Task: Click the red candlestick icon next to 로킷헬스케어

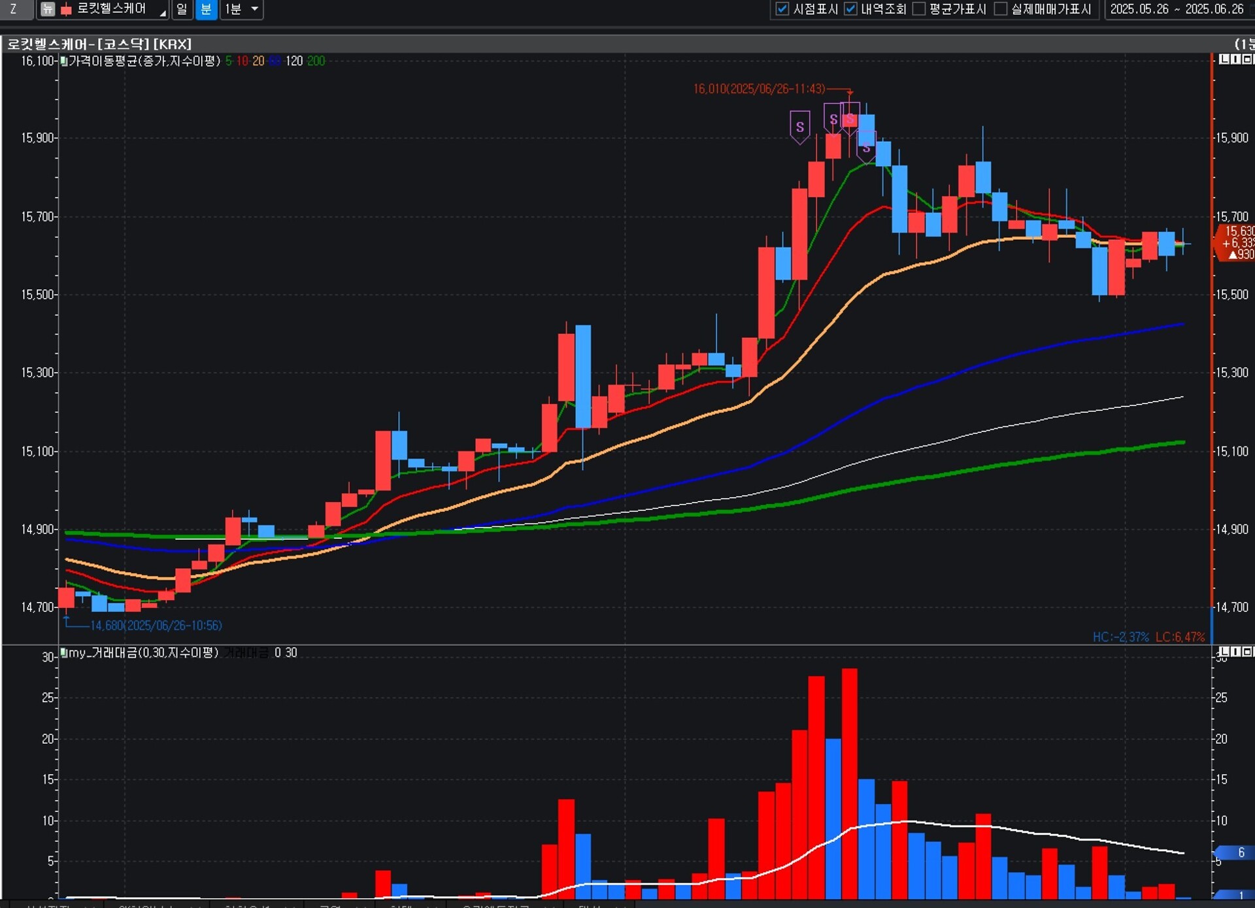Action: tap(66, 10)
